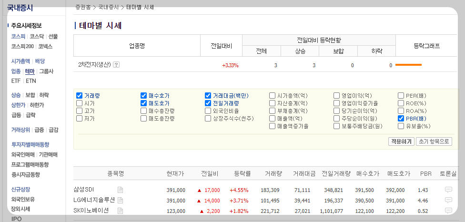465x222 pixels.
Task: Open 외국인매매 in the sidebar
Action: click(23, 154)
